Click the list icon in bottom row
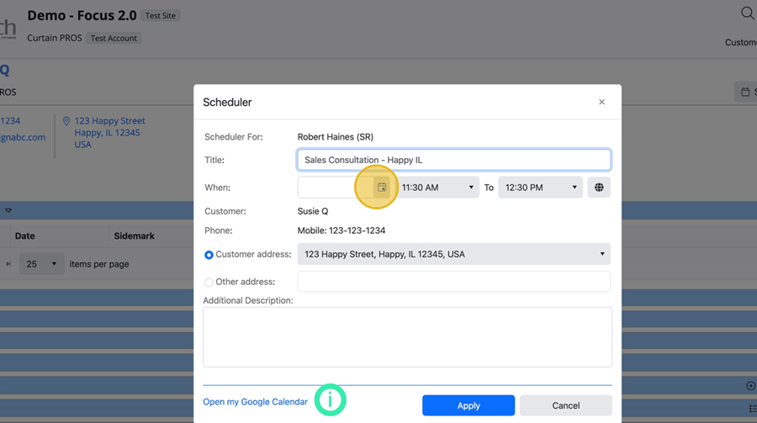Viewport: 757px width, 423px height. coord(753,409)
